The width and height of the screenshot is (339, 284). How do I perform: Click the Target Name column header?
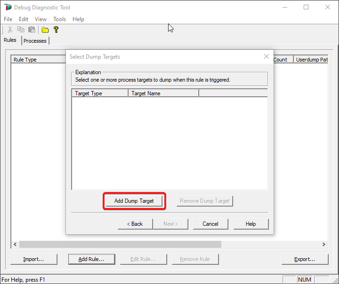point(163,93)
